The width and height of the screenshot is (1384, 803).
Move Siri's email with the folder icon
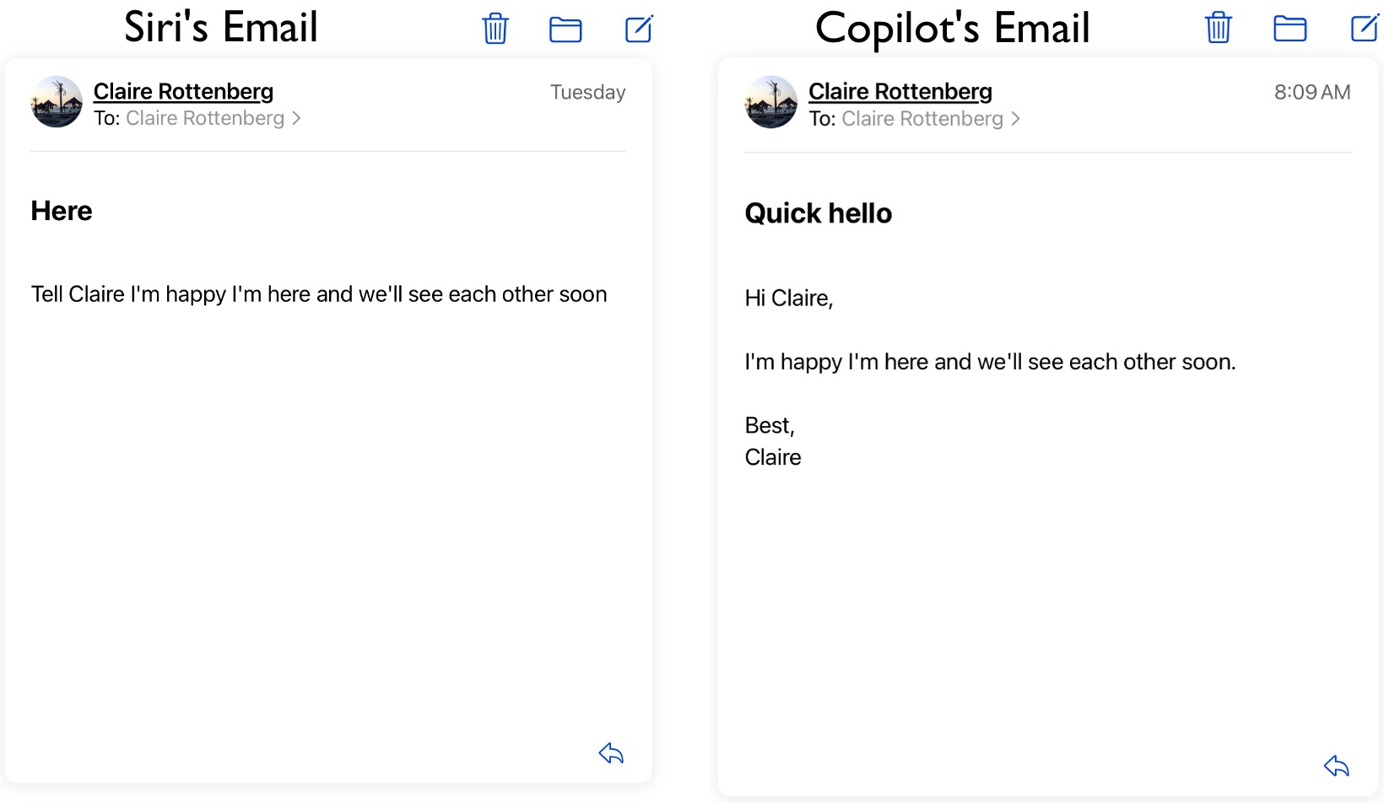pos(565,29)
